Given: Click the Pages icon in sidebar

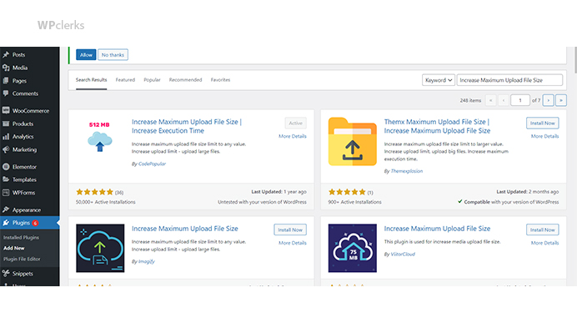Looking at the screenshot, I should pos(6,81).
